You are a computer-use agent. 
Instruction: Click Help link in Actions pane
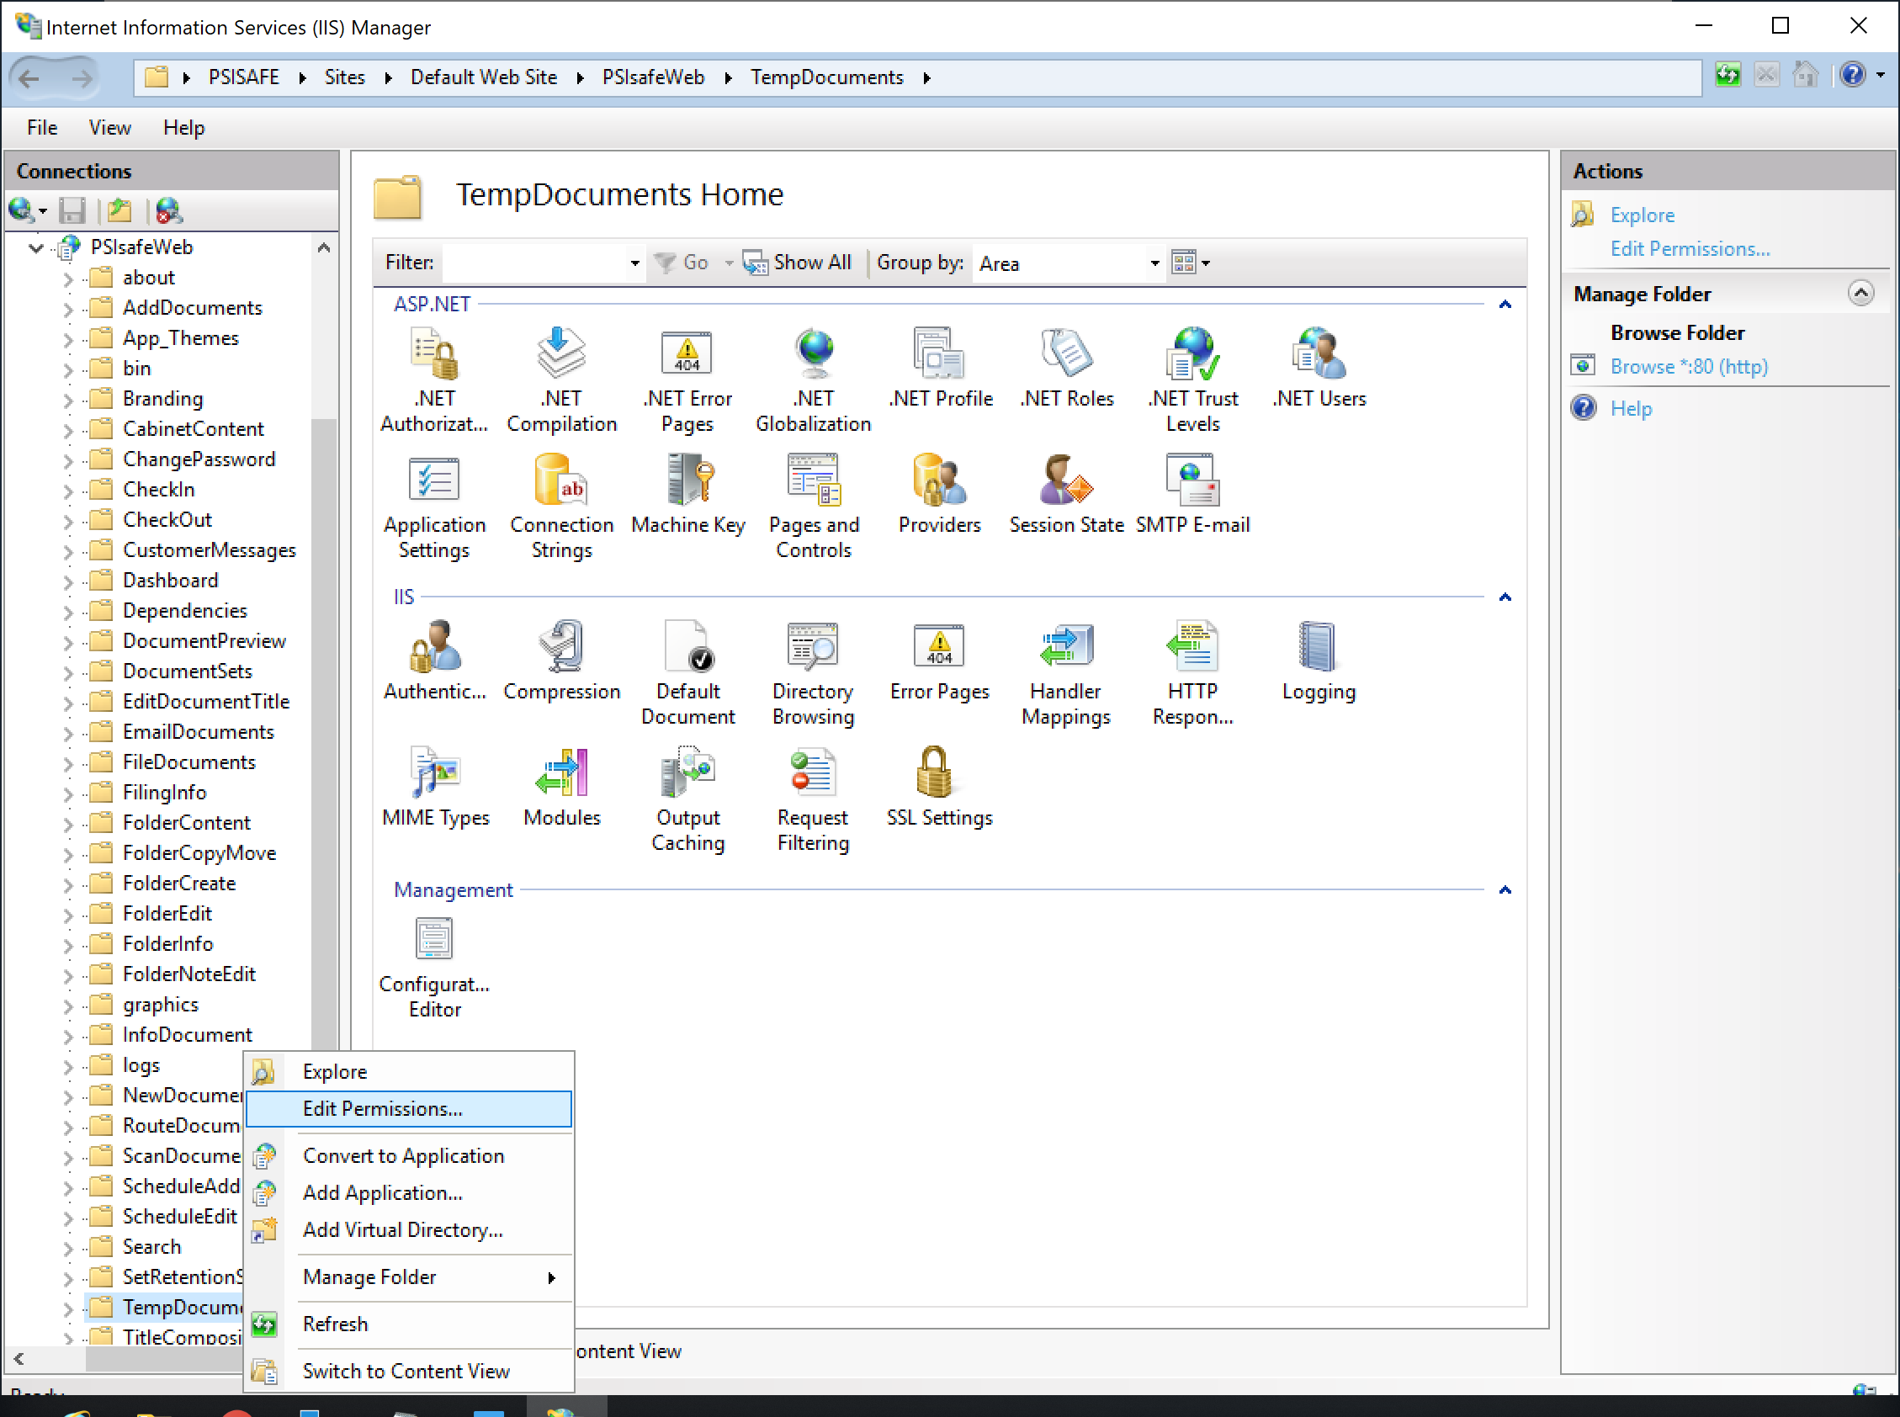pos(1630,408)
